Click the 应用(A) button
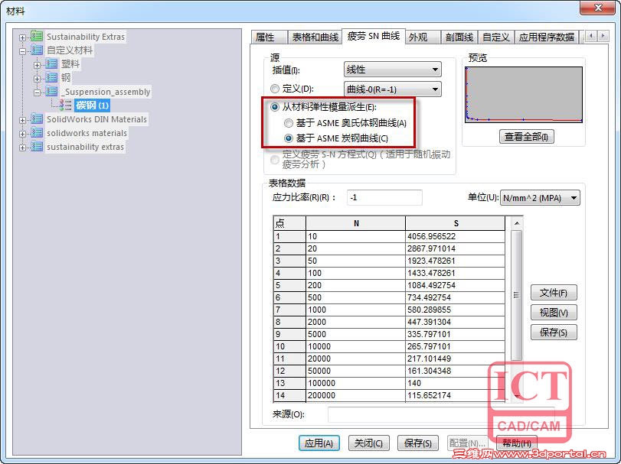Screen dimensions: 621x464 pyautogui.click(x=319, y=443)
